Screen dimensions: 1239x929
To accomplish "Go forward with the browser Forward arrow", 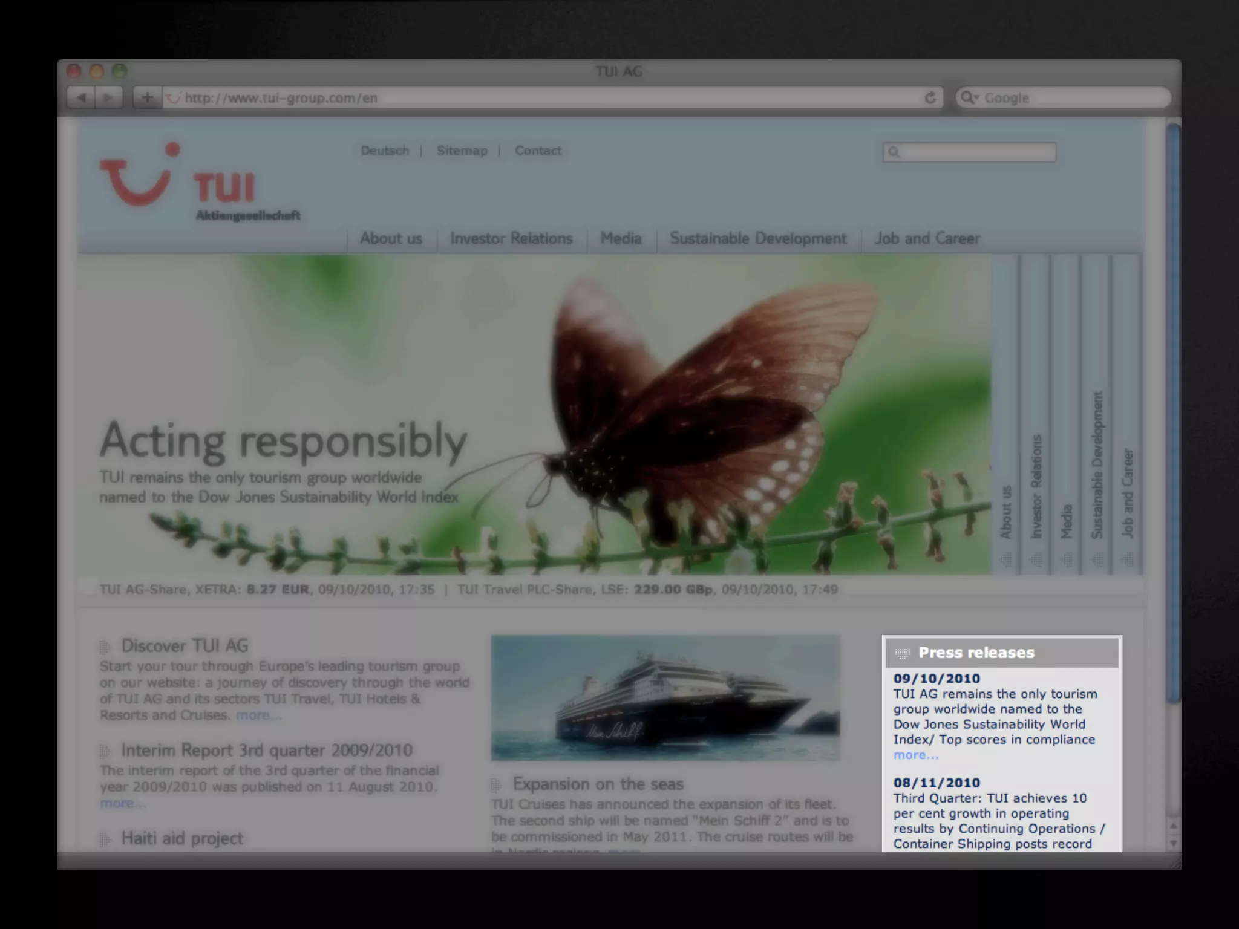I will [108, 97].
